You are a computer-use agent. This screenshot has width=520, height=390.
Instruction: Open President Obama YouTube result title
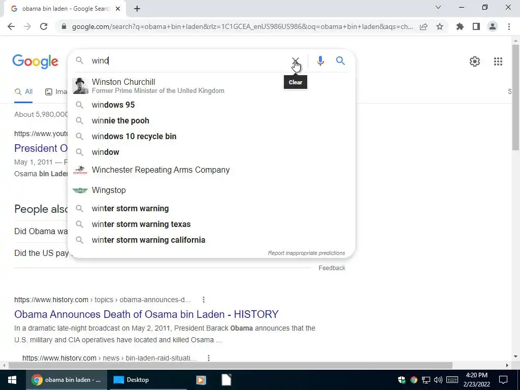(41, 148)
